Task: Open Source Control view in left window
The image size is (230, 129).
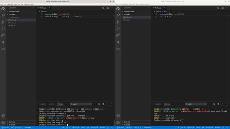Action: pyautogui.click(x=3, y=22)
